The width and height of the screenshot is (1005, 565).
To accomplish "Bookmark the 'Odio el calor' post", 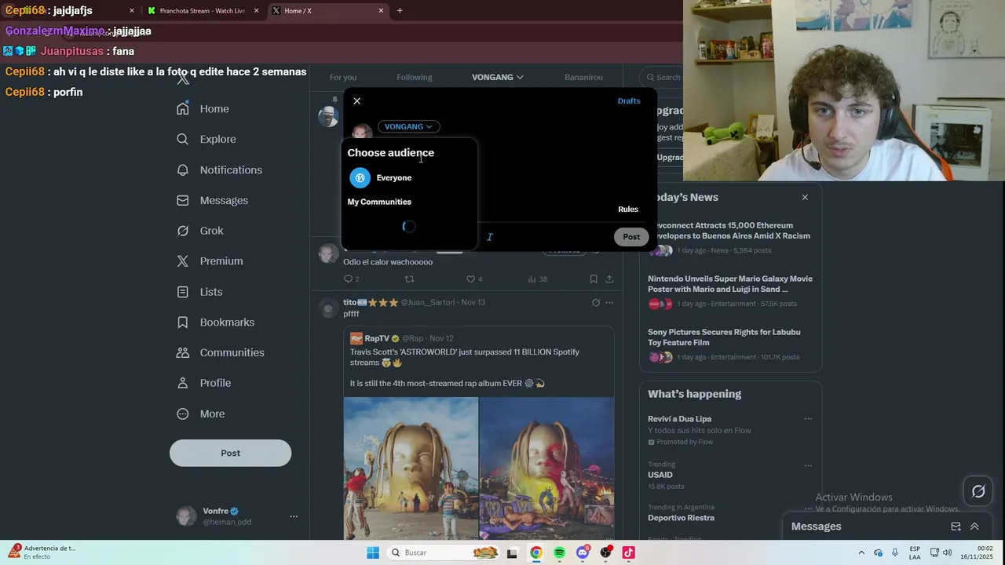I will tap(594, 279).
